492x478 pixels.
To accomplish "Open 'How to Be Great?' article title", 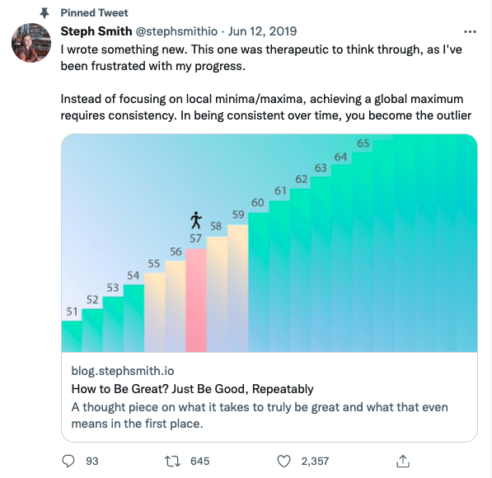I will coord(192,389).
